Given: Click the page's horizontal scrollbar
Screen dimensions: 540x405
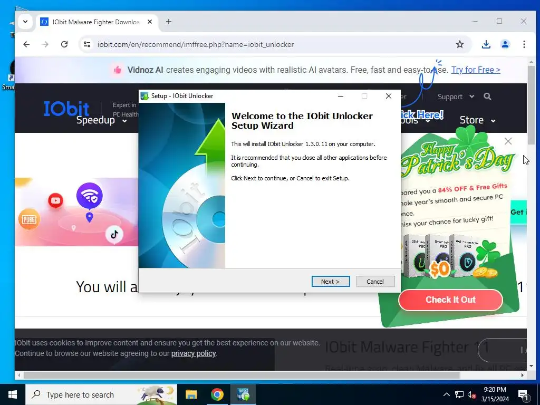Looking at the screenshot, I should tap(241, 375).
